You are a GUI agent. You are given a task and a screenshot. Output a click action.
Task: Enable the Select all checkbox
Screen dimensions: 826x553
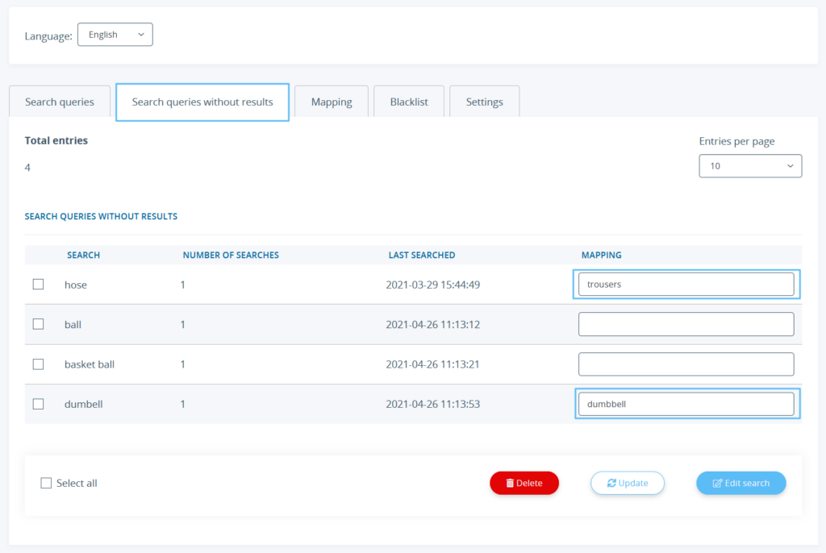coord(46,483)
